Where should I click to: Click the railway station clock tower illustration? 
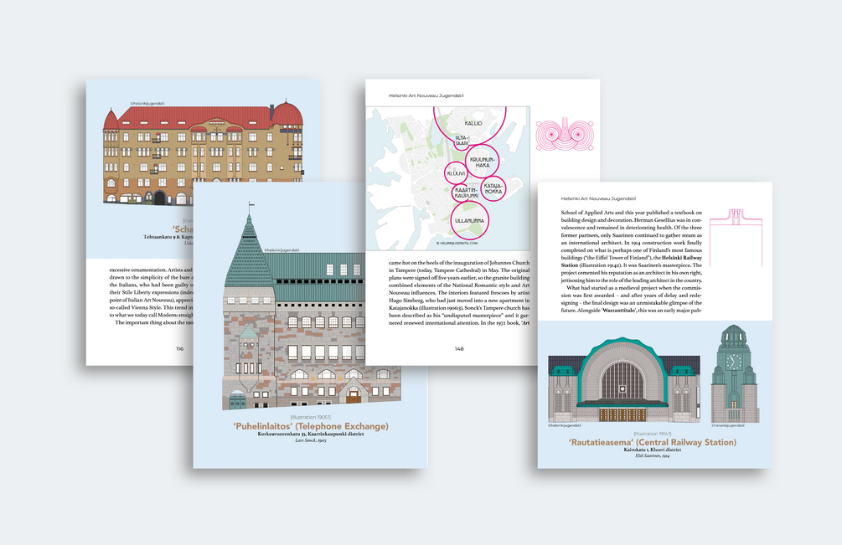click(x=735, y=374)
